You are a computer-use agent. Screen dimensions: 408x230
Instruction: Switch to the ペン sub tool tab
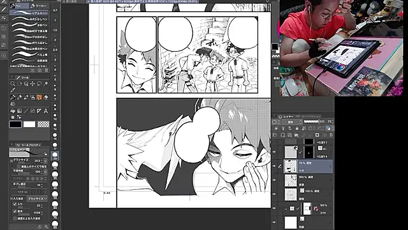20,6
